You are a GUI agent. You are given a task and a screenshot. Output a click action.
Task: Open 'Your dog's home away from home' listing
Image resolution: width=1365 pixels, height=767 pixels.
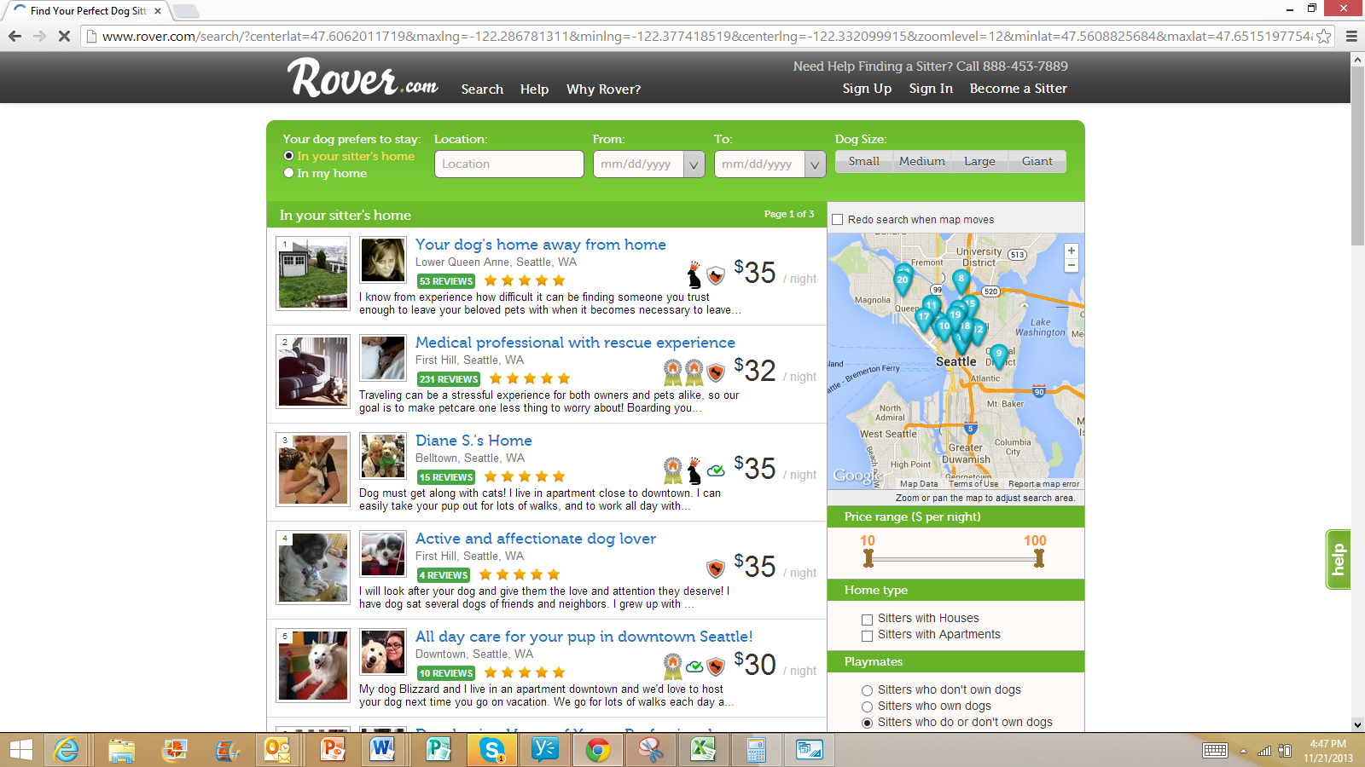541,245
